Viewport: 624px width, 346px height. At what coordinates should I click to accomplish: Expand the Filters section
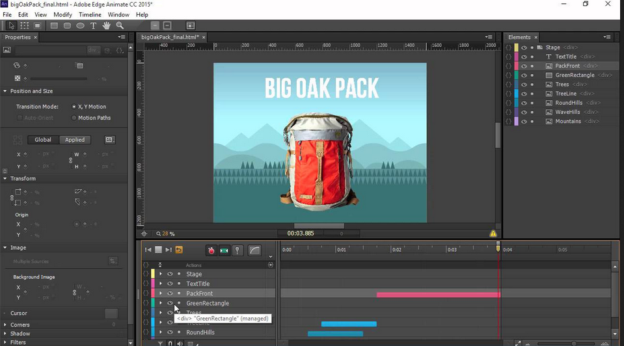5,342
